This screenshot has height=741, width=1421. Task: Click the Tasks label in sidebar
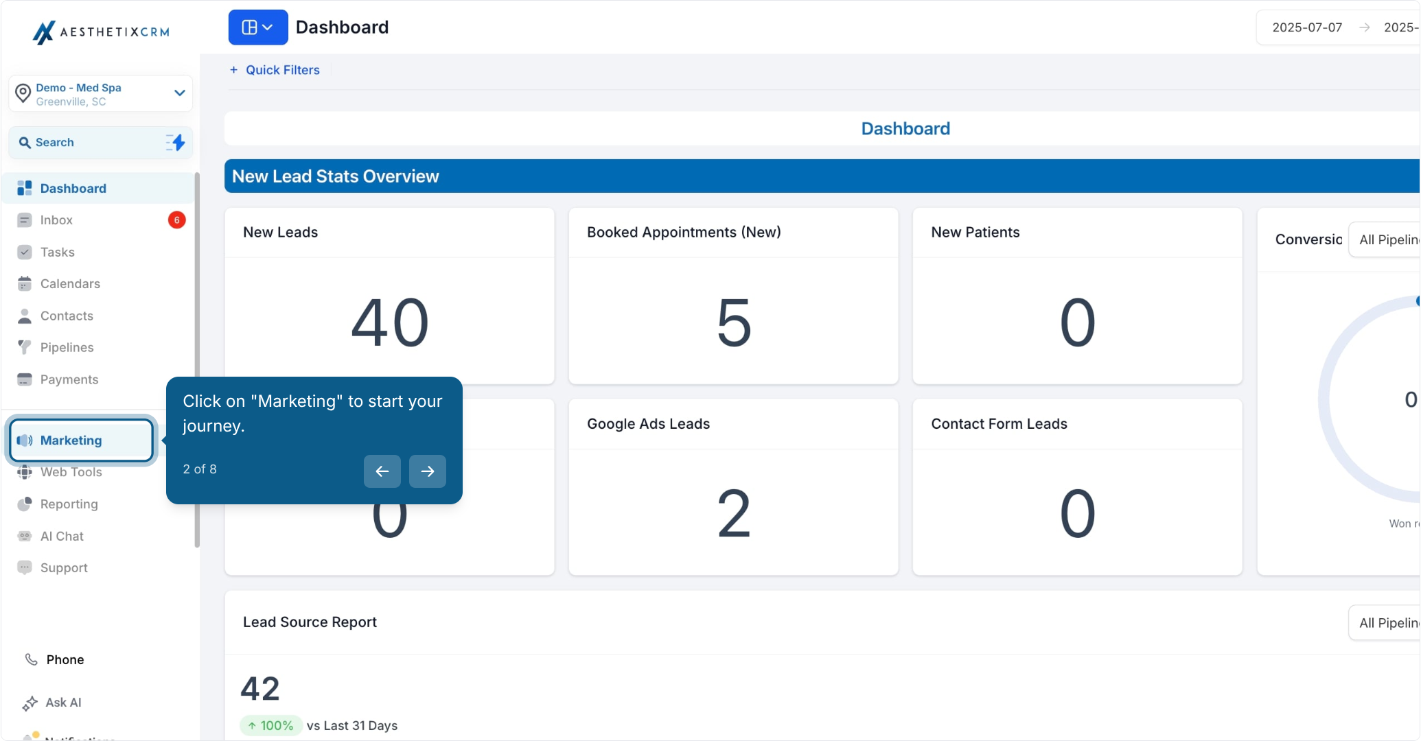pyautogui.click(x=58, y=252)
